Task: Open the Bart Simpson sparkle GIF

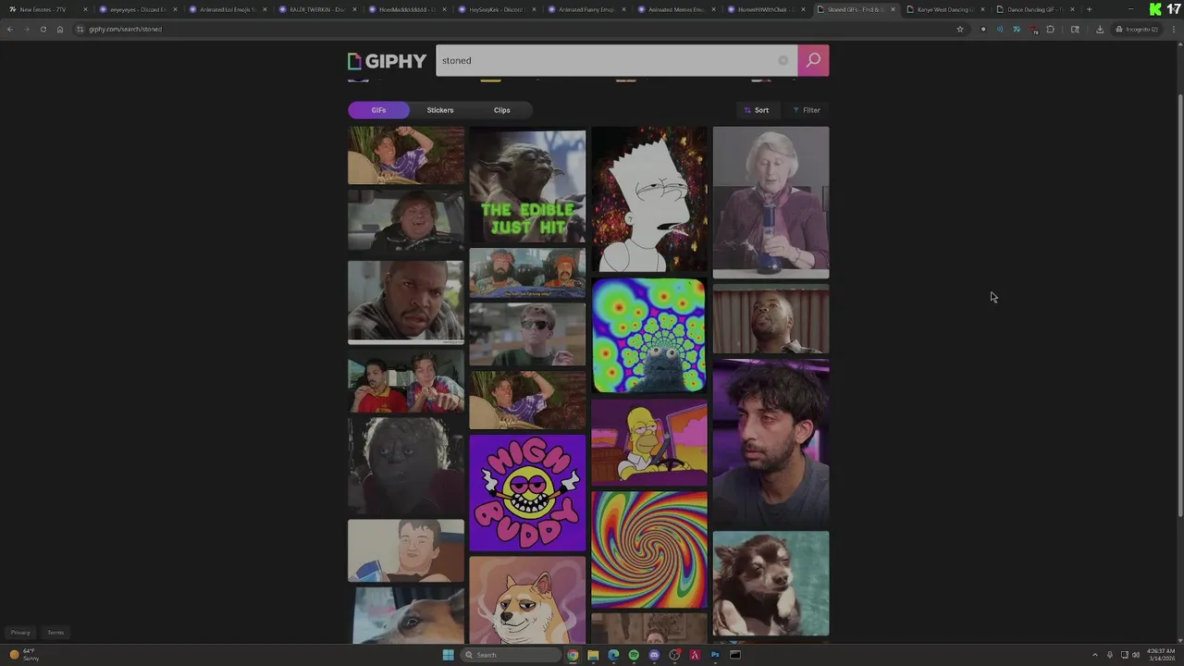Action: click(x=648, y=200)
